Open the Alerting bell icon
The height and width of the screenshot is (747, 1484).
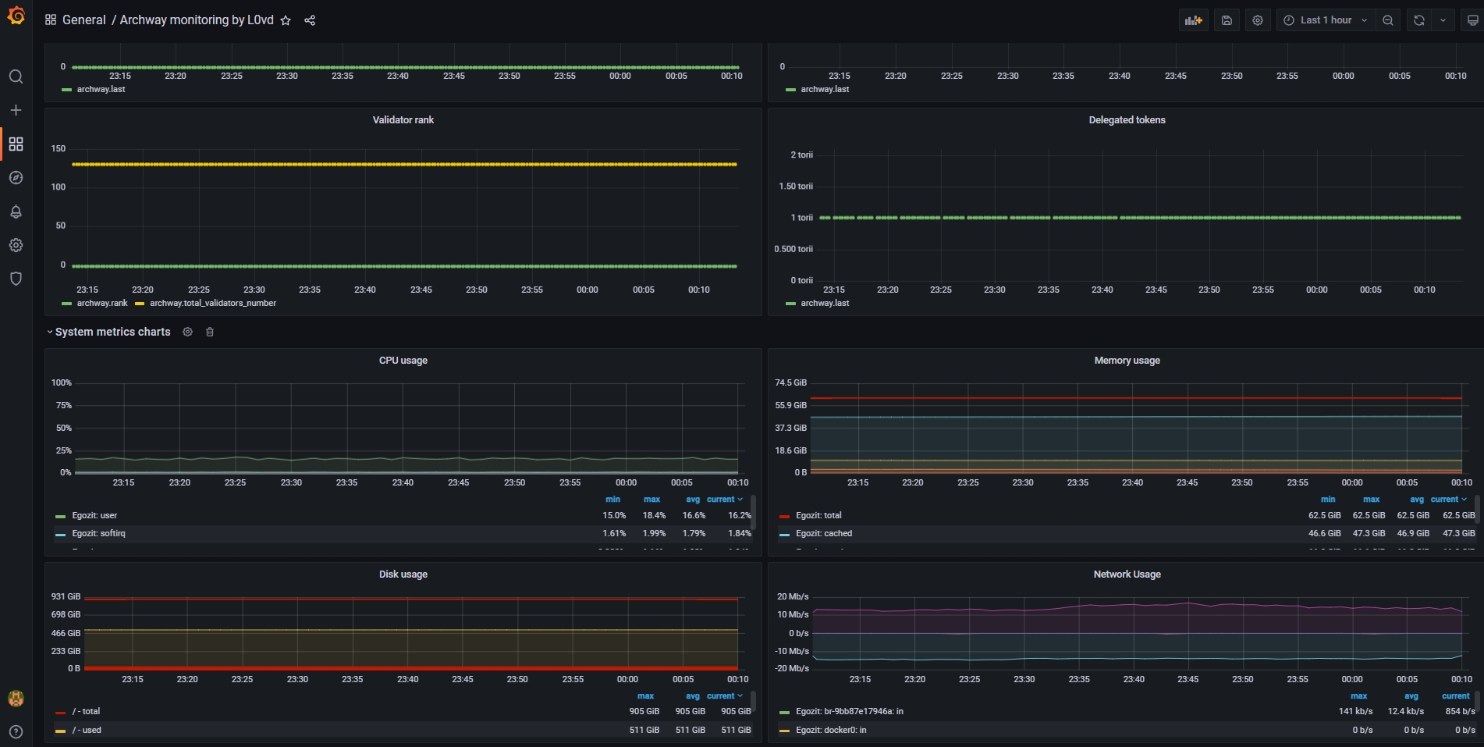16,212
